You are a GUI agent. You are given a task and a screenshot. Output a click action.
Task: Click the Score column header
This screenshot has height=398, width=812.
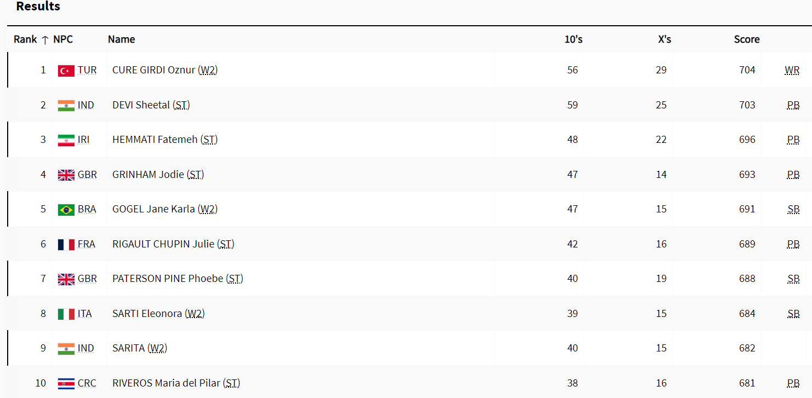point(747,39)
